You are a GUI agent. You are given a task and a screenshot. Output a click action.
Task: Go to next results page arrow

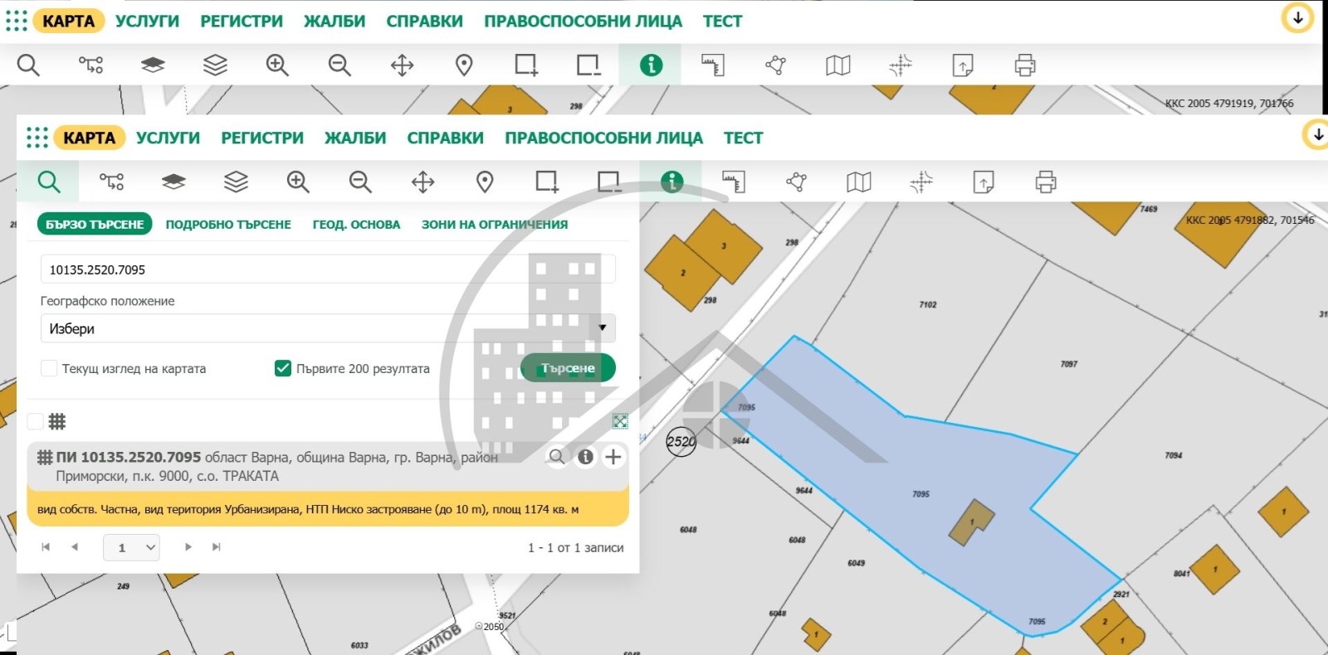coord(188,547)
